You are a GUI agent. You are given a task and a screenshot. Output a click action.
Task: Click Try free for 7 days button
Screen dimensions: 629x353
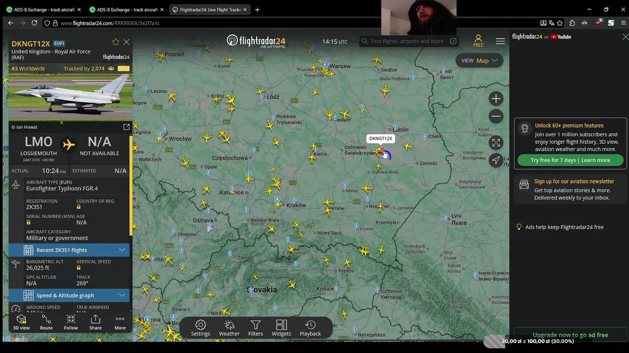pyautogui.click(x=570, y=160)
